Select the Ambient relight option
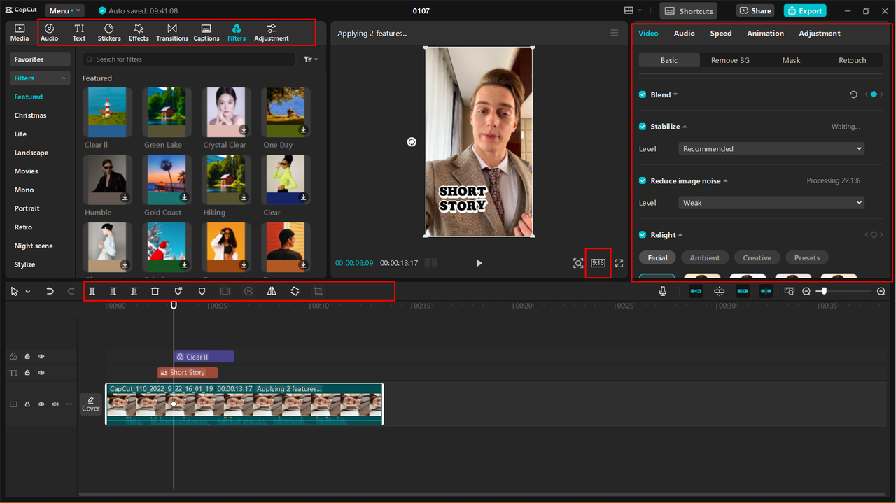Viewport: 896px width, 503px height. pos(705,257)
